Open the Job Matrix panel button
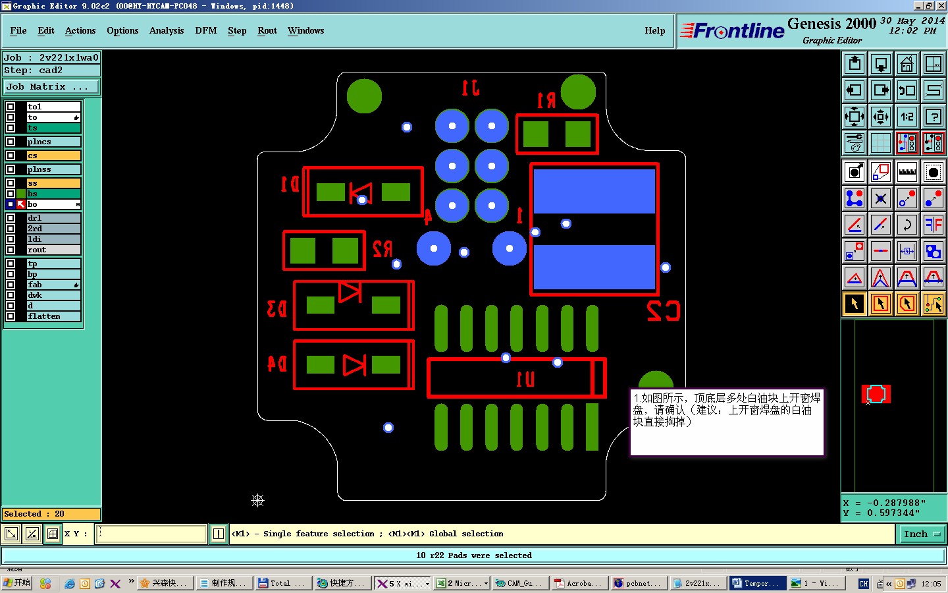948x593 pixels. (51, 87)
